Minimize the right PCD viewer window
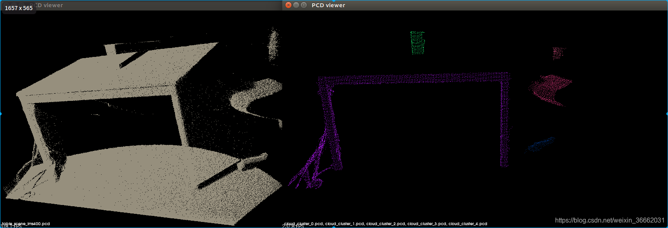Screen dimensions: 668x228 point(296,5)
